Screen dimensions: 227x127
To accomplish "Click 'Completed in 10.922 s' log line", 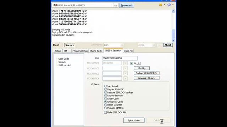I will coord(63,35).
